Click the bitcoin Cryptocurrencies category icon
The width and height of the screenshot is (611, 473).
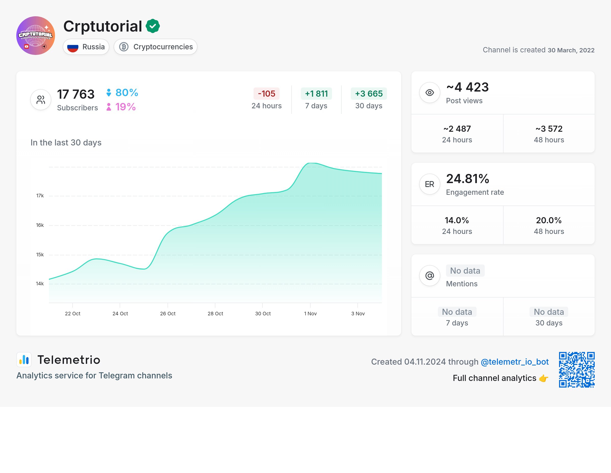tap(124, 47)
